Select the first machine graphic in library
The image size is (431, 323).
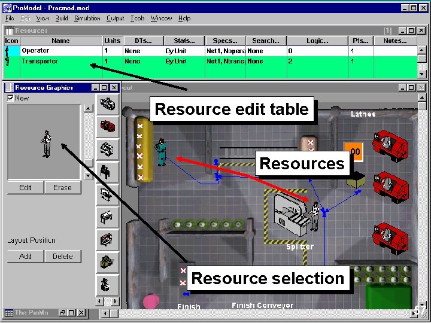click(x=108, y=104)
